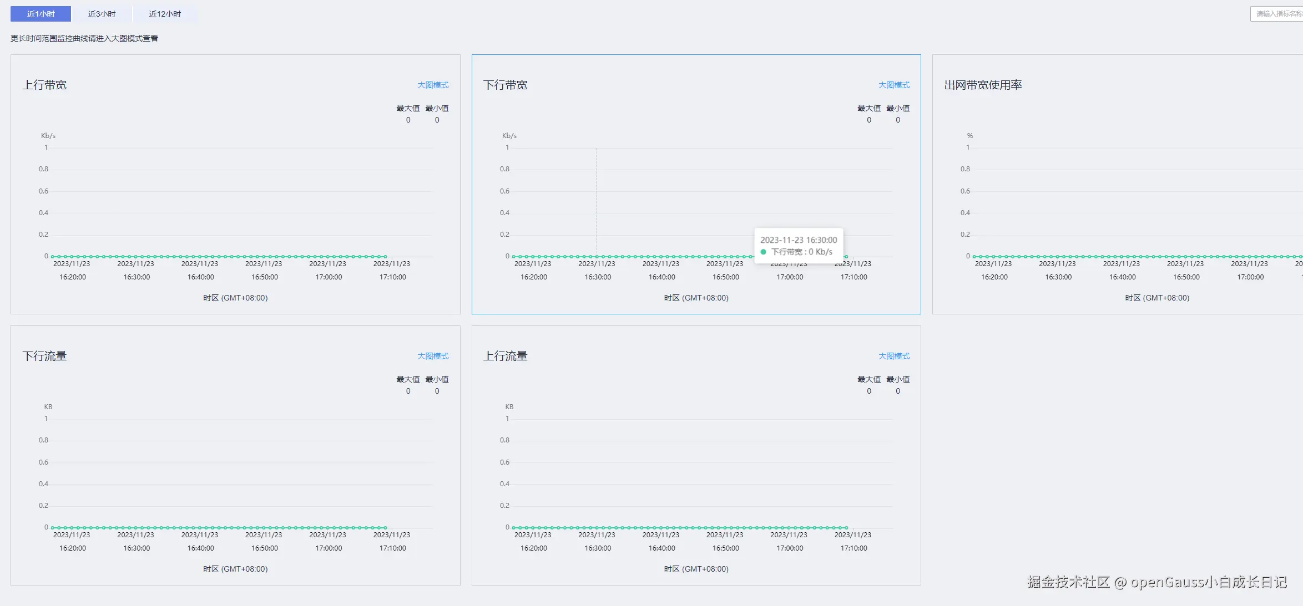Click the 最小值 label in the 上行流量 panel
The height and width of the screenshot is (606, 1303).
[897, 379]
